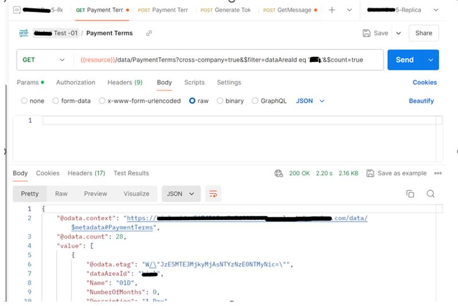Open the Cookies link on the right
Image resolution: width=458 pixels, height=306 pixels.
[x=425, y=83]
